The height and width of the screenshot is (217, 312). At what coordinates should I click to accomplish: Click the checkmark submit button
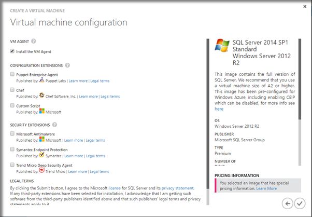pyautogui.click(x=300, y=203)
